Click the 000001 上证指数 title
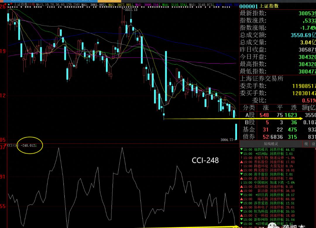 click(x=259, y=6)
